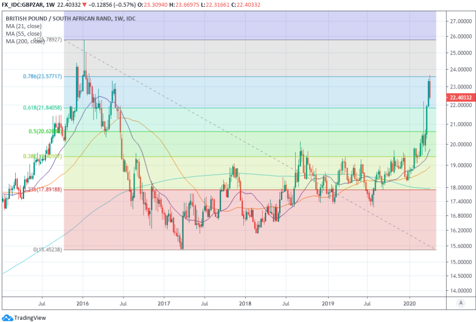The image size is (476, 322).
Task: Select the MA (55, close) indicator legend
Action: pyautogui.click(x=24, y=33)
